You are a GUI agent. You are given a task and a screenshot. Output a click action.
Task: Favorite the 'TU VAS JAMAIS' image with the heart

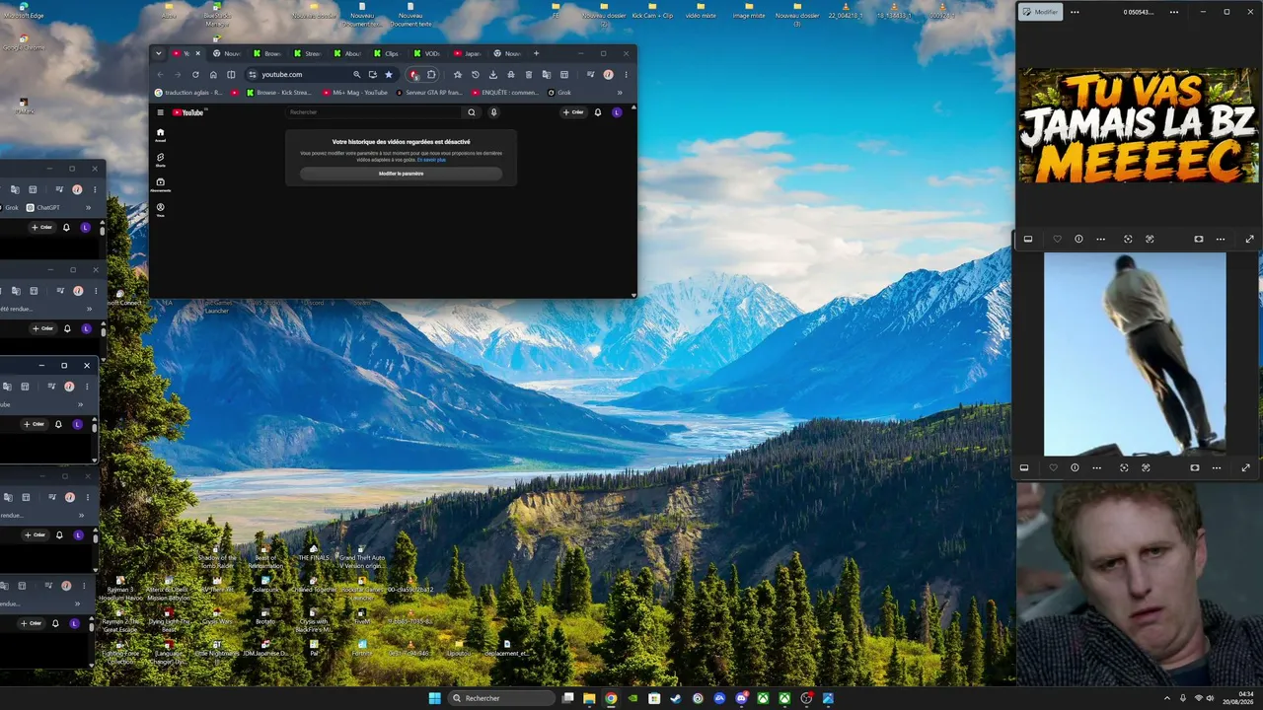[1057, 239]
